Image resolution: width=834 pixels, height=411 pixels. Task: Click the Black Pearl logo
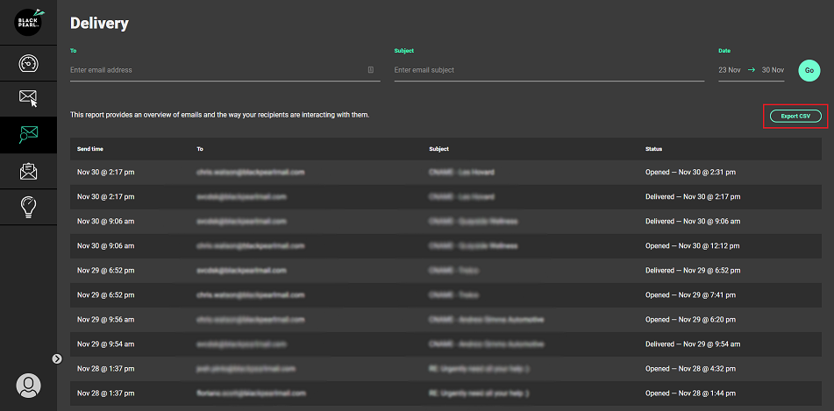click(x=28, y=22)
